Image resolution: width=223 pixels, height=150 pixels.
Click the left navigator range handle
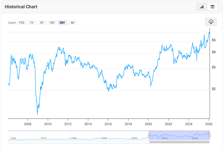[149, 135]
